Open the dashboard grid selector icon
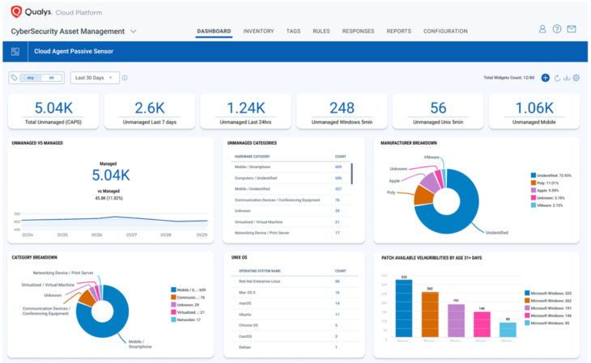 [x=15, y=52]
